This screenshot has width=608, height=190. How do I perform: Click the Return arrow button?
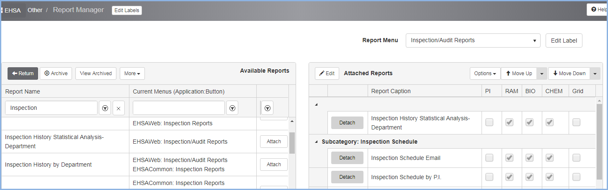[x=23, y=73]
